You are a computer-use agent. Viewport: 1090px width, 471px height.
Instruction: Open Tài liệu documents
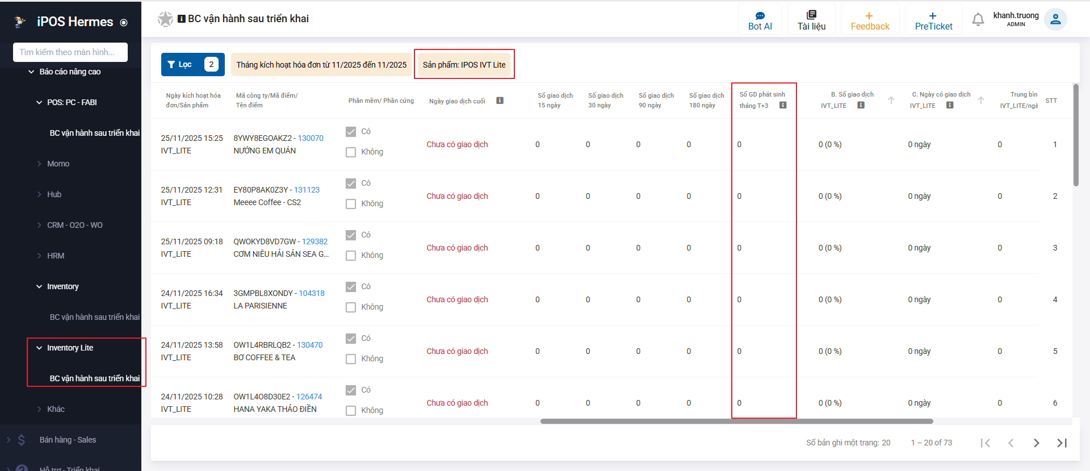point(811,20)
